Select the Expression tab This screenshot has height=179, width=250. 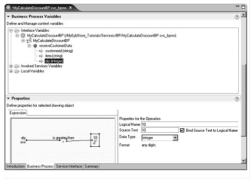18,113
